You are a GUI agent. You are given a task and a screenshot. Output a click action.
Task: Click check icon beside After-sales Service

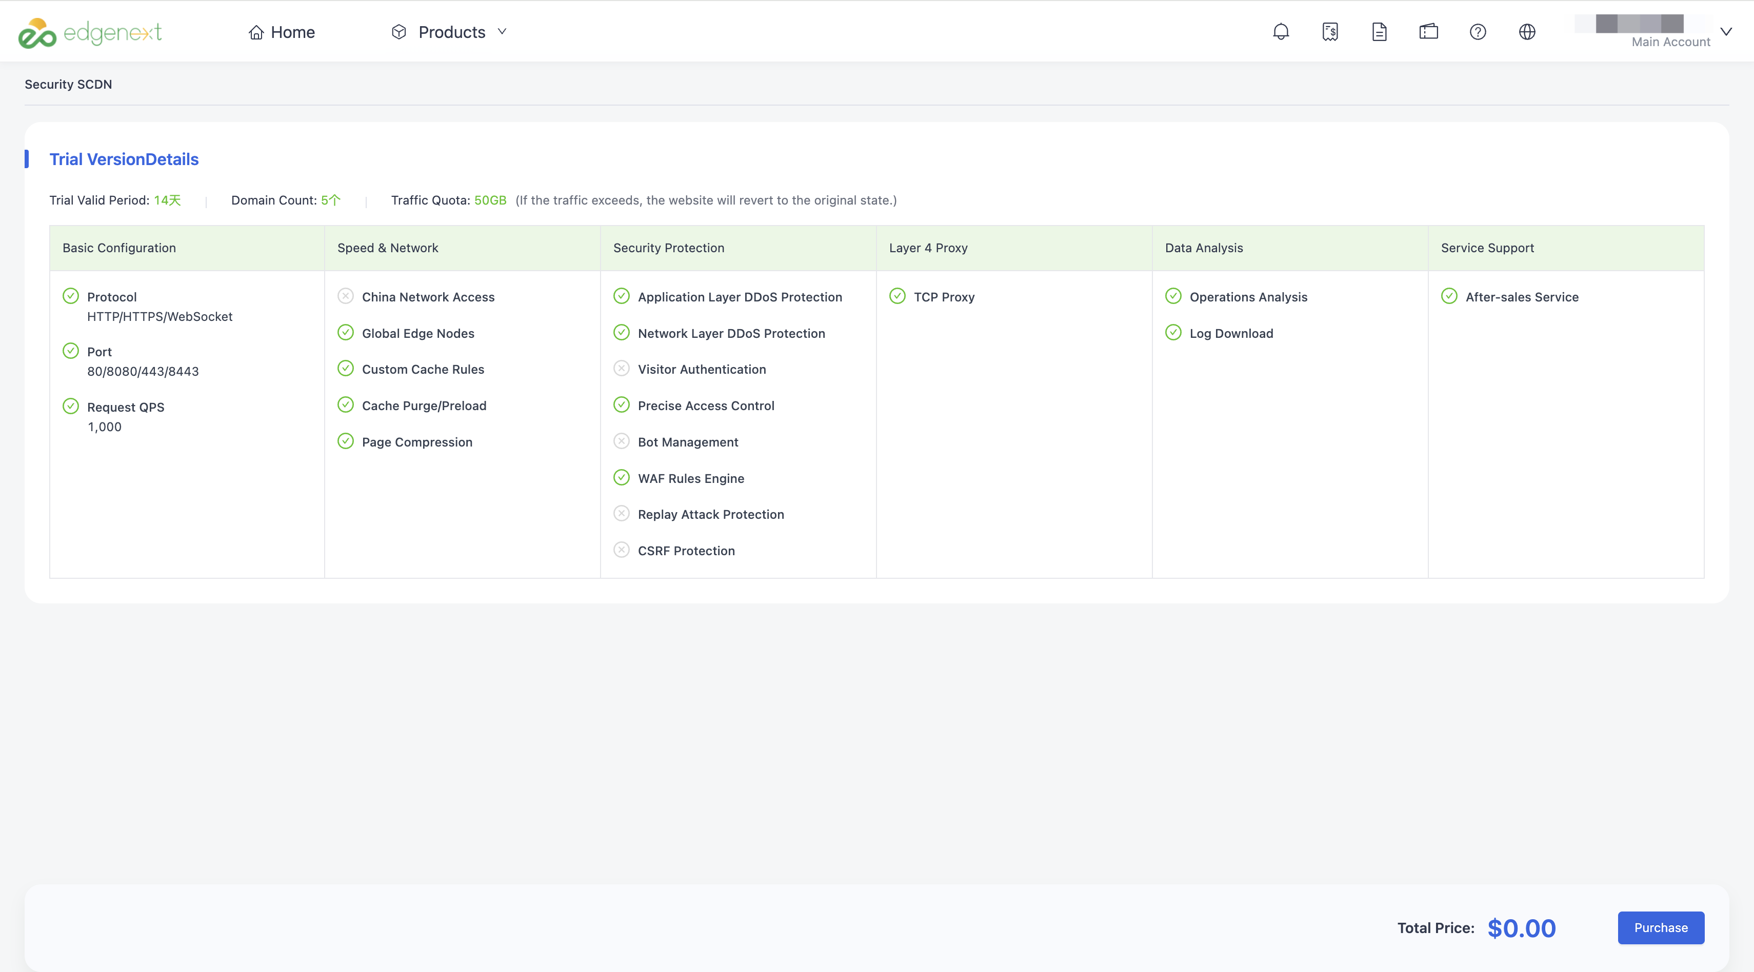[x=1449, y=295]
